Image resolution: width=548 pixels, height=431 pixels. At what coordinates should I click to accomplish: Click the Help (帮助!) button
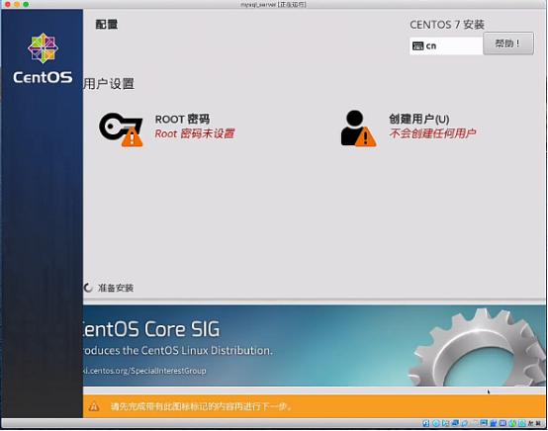pos(508,43)
